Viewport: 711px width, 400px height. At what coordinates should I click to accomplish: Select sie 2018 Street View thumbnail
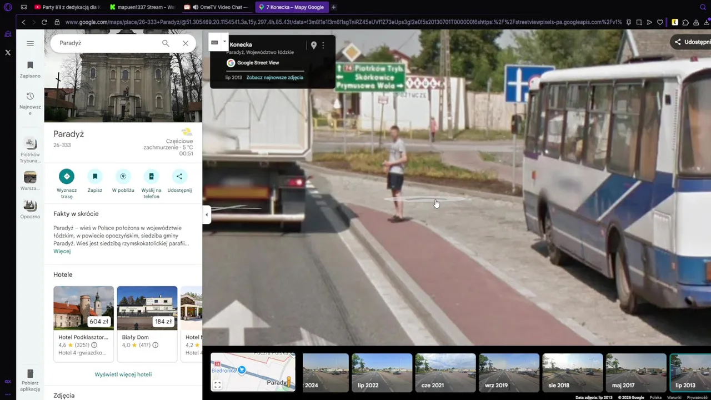click(x=572, y=373)
